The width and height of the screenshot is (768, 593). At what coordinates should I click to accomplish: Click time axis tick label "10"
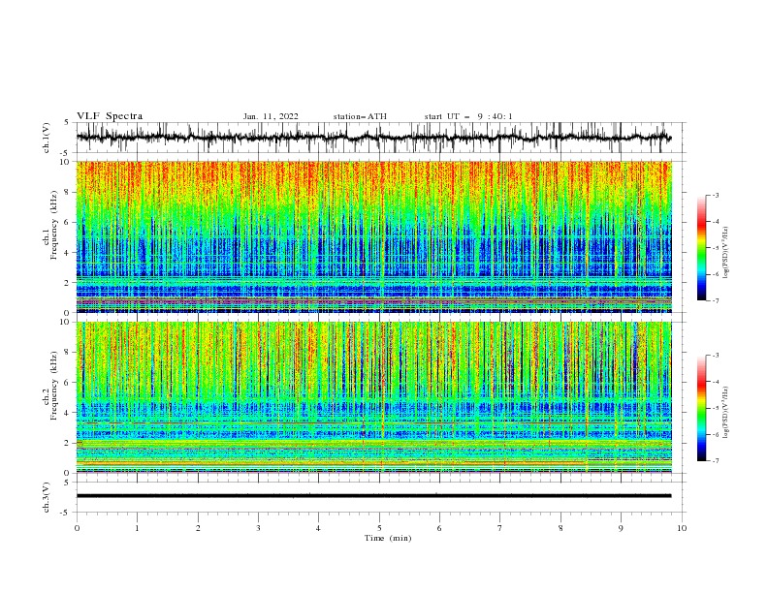pos(682,528)
